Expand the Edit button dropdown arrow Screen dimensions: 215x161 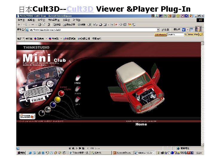tap(108, 25)
